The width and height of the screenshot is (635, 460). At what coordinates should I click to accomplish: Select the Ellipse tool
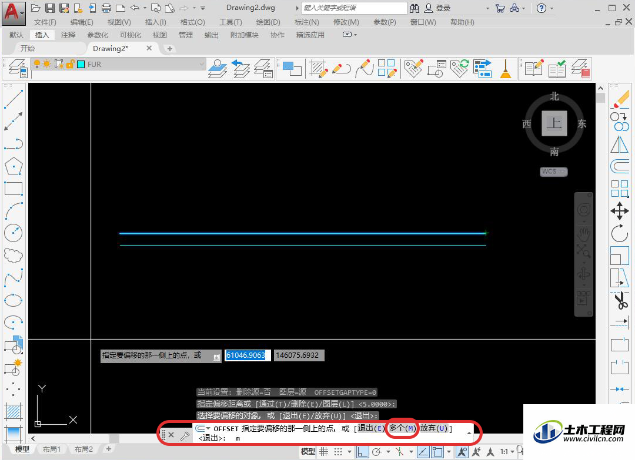pyautogui.click(x=14, y=300)
